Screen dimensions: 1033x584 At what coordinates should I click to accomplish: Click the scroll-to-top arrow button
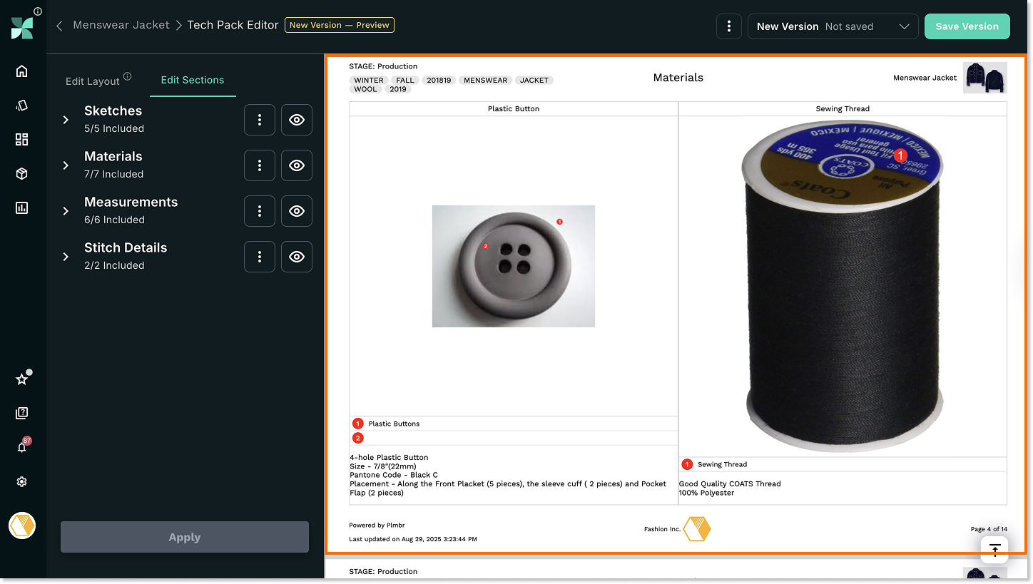coord(994,549)
